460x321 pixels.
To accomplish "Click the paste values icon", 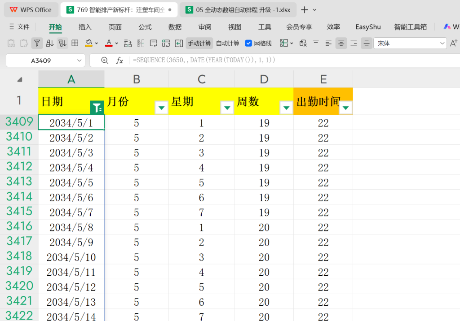I will pos(11,43).
